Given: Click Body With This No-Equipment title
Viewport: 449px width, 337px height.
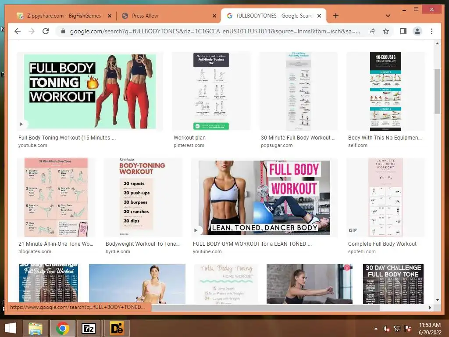Looking at the screenshot, I should (385, 138).
